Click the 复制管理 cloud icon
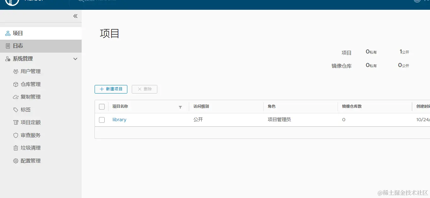Screen dimensions: 430x198 tap(16, 97)
